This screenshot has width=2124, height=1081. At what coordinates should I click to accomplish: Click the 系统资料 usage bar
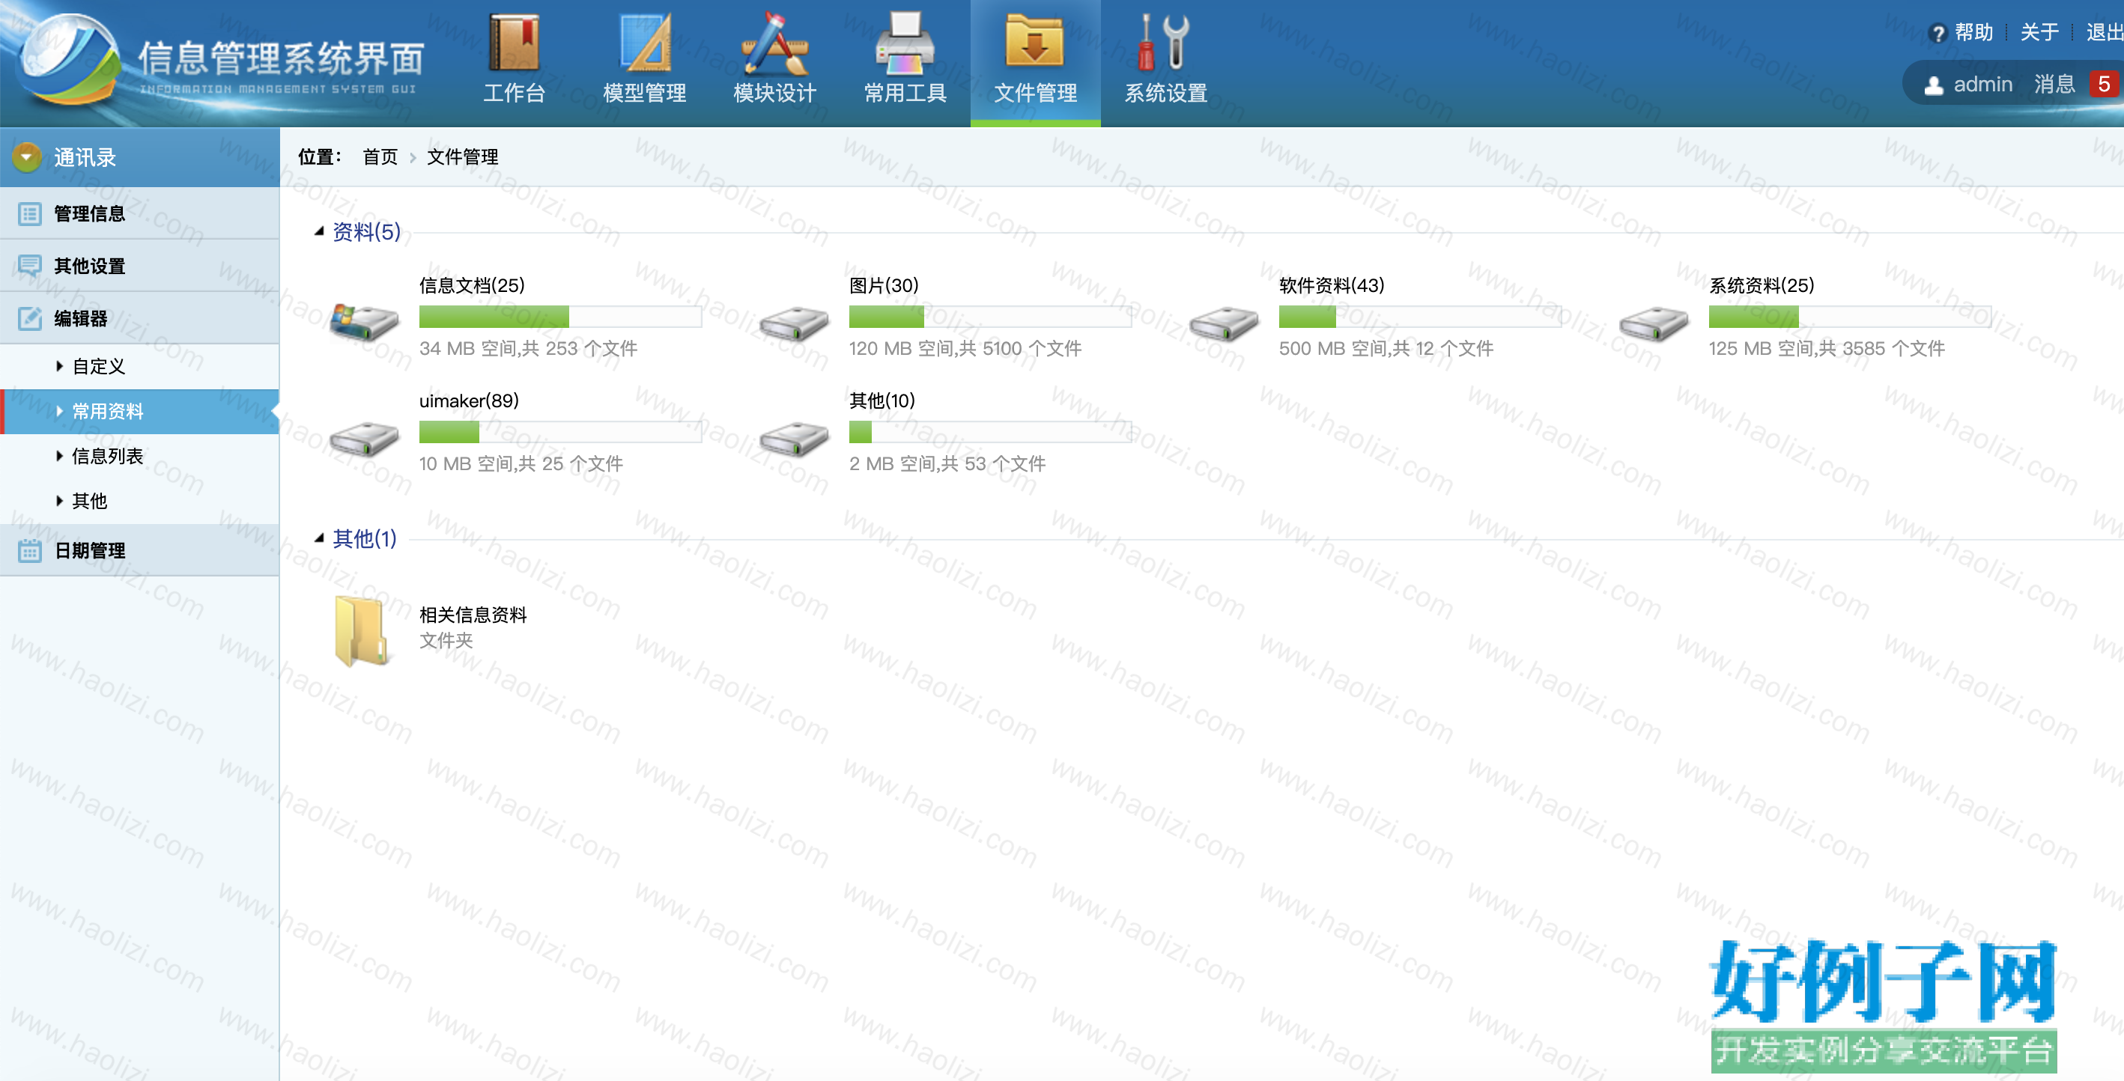point(1850,317)
